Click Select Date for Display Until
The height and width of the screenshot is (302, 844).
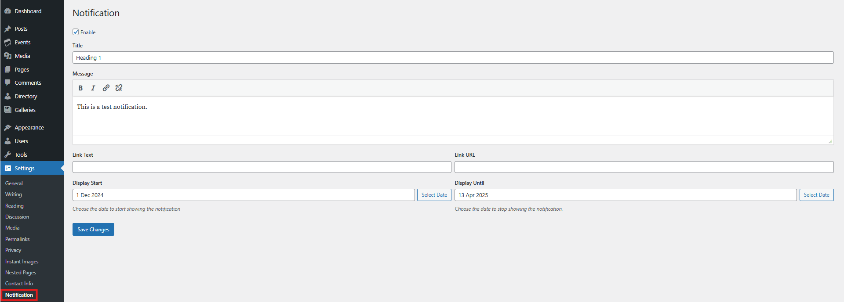(816, 195)
